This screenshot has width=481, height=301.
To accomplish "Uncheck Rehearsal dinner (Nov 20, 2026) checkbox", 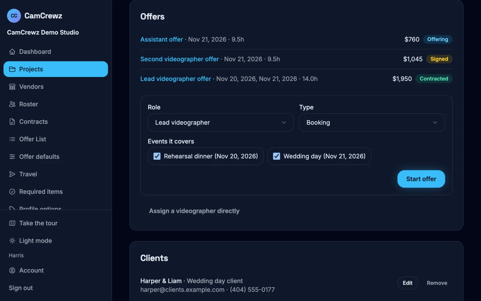I will [157, 156].
